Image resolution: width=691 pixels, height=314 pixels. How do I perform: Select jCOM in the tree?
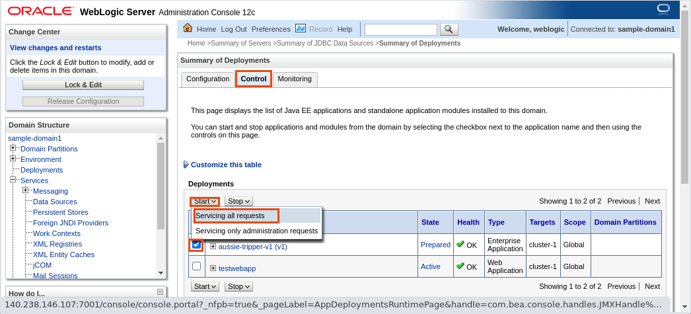[x=42, y=265]
